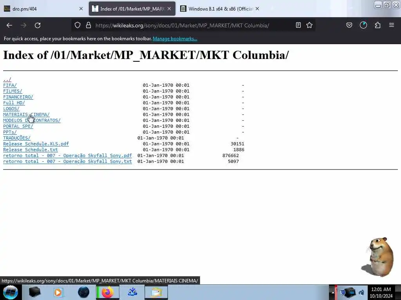Image resolution: width=401 pixels, height=300 pixels.
Task: Open the LOGOS/ folder
Action: click(x=11, y=109)
